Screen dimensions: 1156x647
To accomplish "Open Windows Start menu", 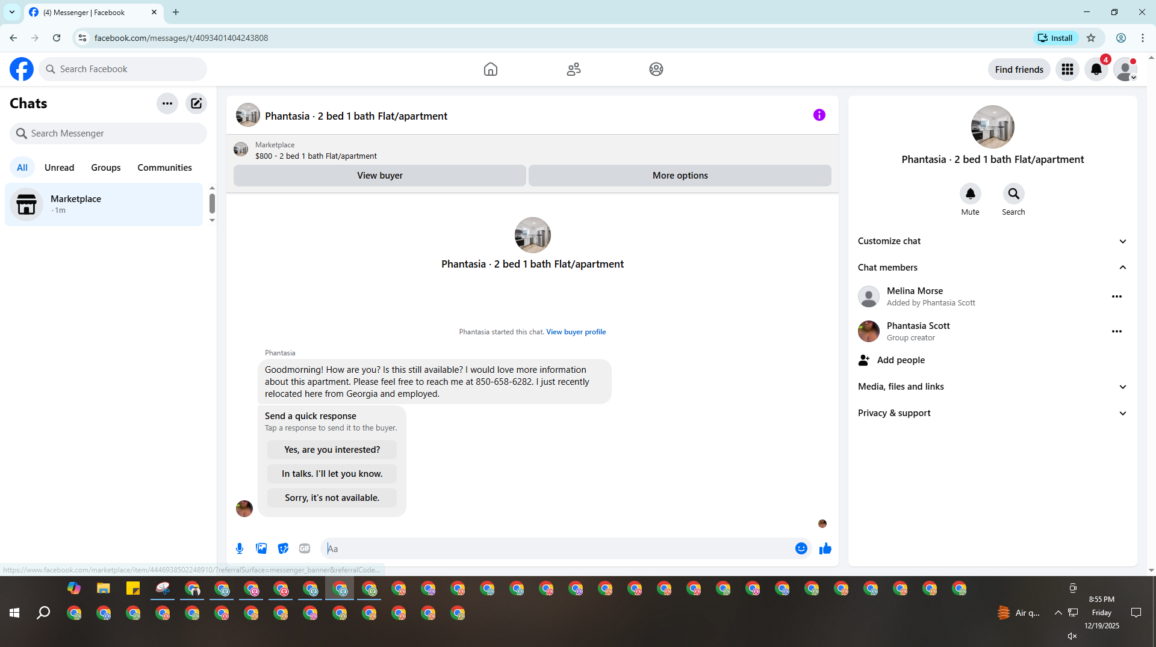I will (x=14, y=613).
